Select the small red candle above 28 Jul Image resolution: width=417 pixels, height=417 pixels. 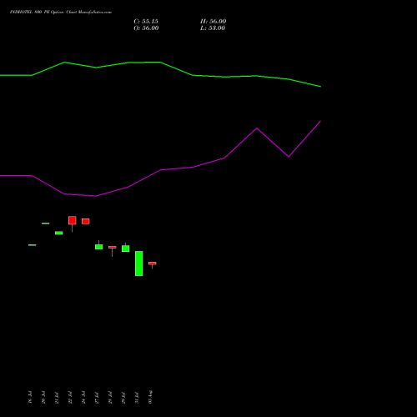113,247
